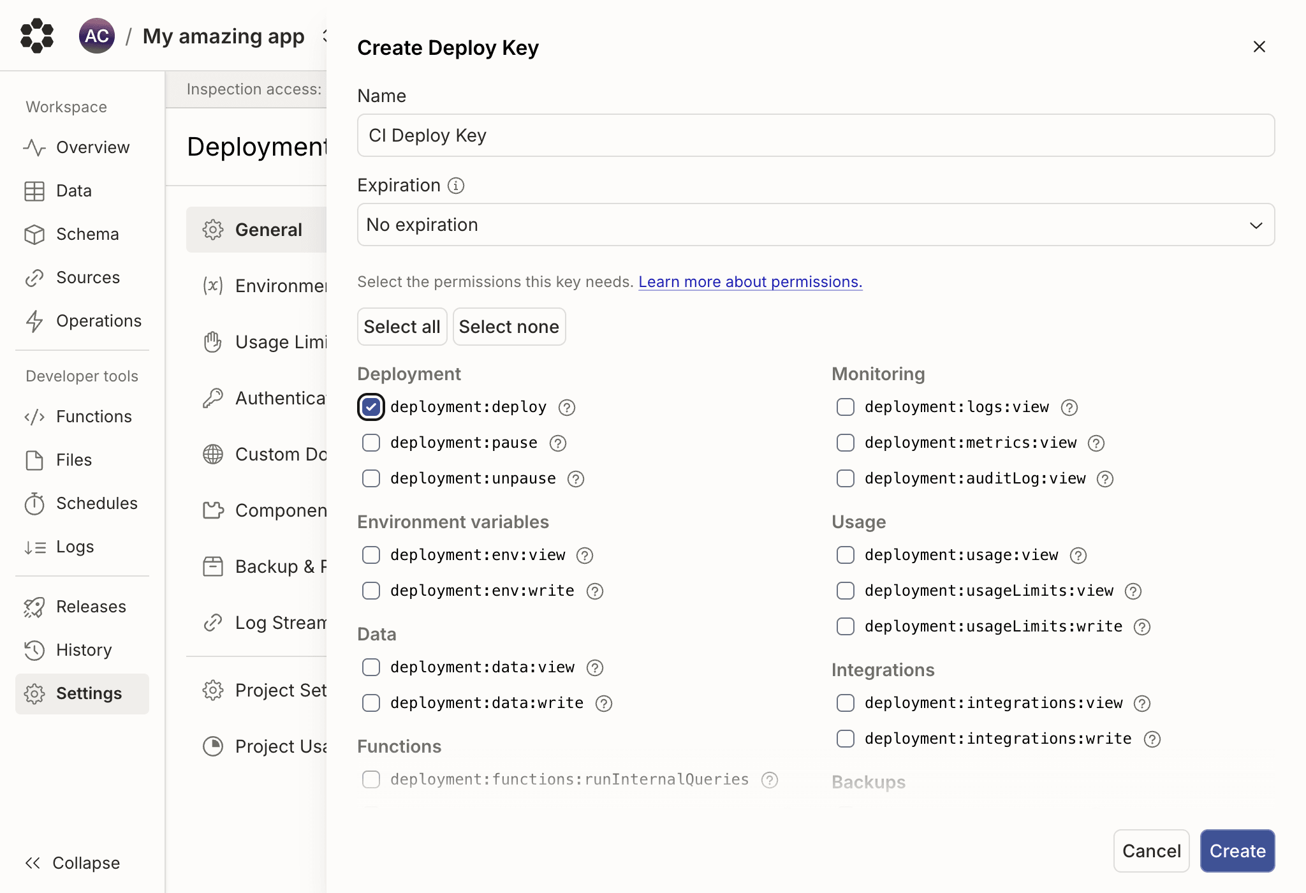Click the Cancel button
Image resolution: width=1306 pixels, height=893 pixels.
(x=1151, y=851)
